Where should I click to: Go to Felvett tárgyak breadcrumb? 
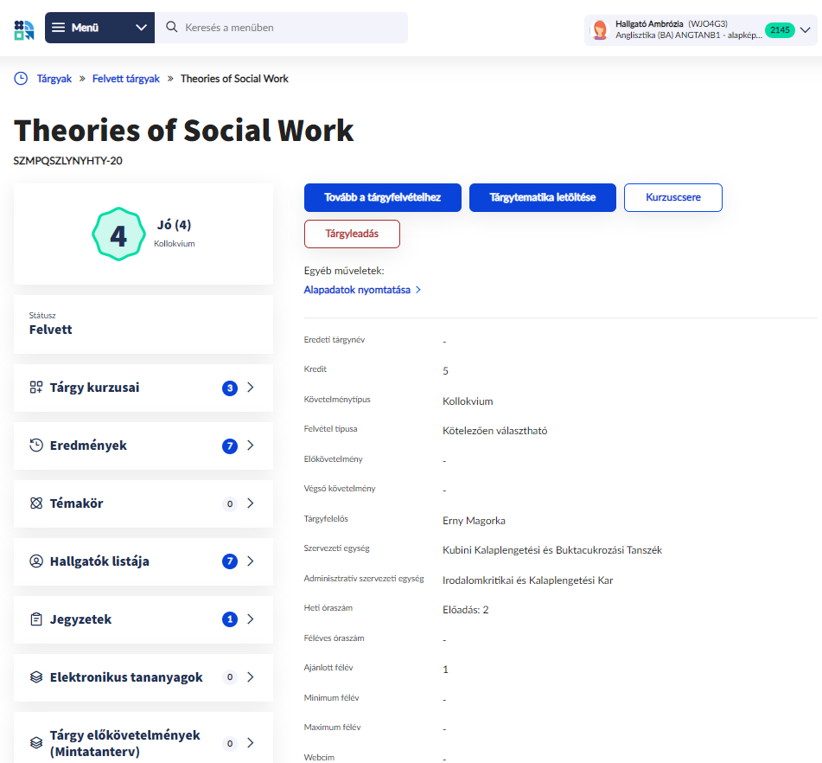[126, 79]
